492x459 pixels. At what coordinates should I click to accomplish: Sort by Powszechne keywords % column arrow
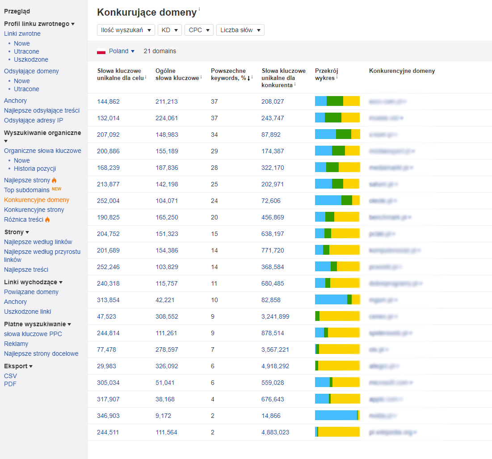[x=248, y=78]
